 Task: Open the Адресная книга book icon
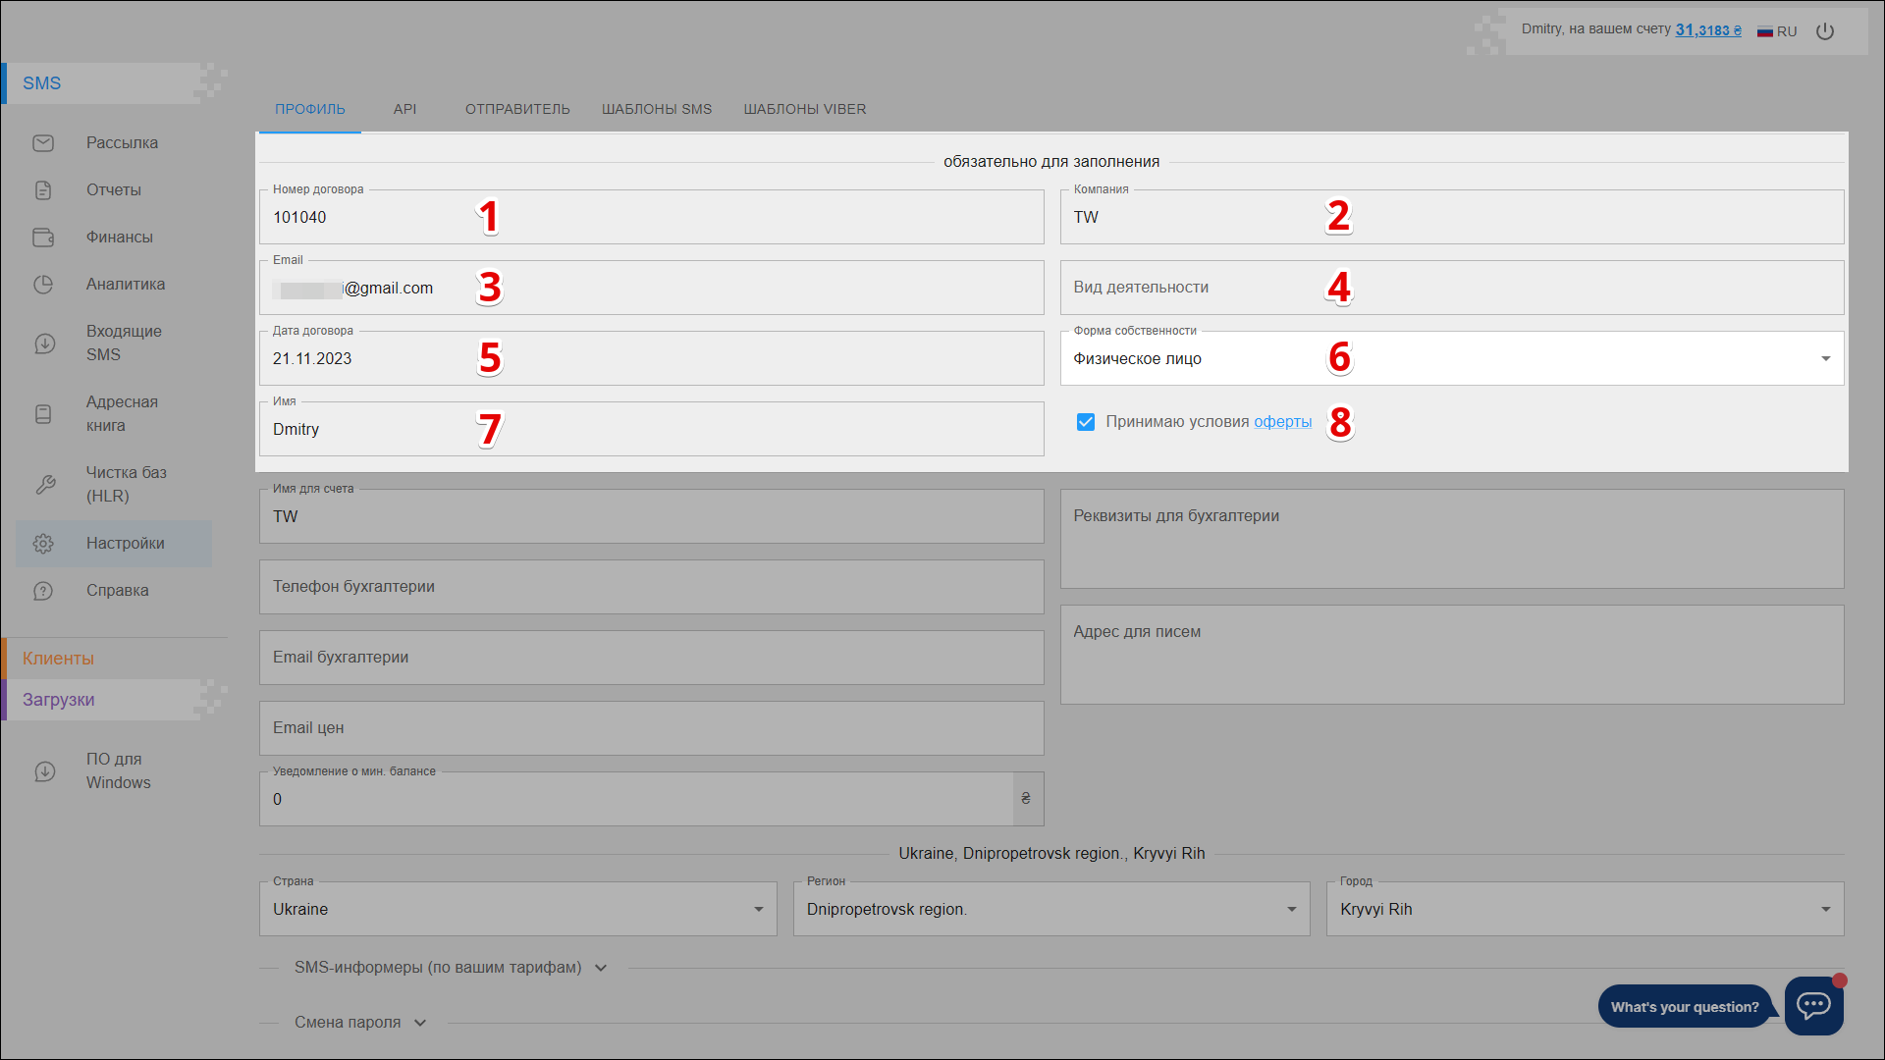pos(43,414)
